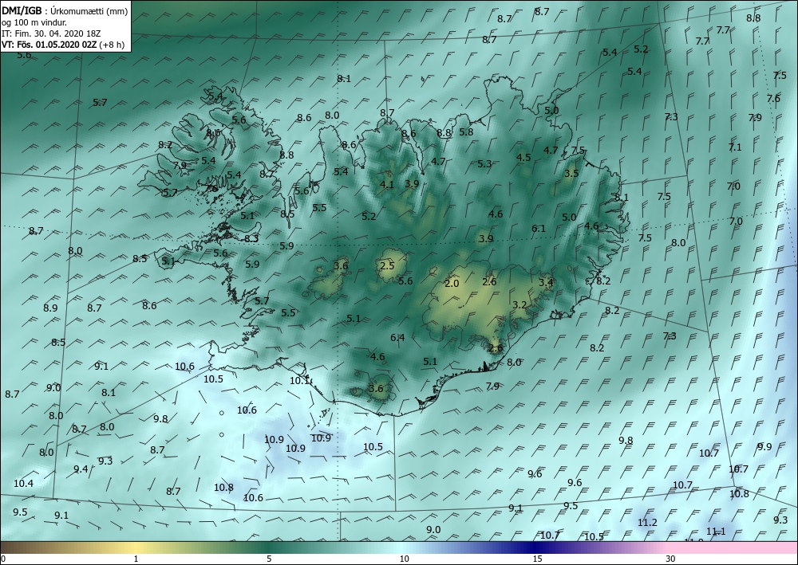
Task: Select the '6.1' map value
Action: pyautogui.click(x=539, y=228)
